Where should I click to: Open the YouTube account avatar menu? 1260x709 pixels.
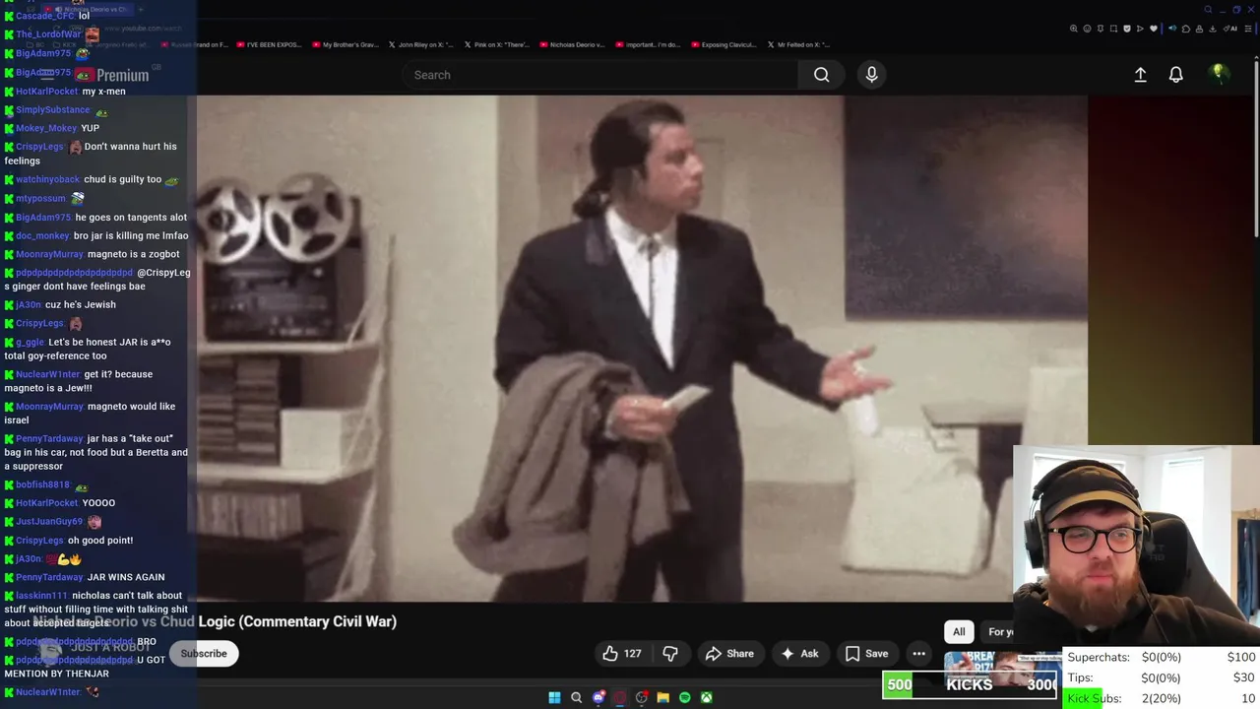click(1219, 74)
